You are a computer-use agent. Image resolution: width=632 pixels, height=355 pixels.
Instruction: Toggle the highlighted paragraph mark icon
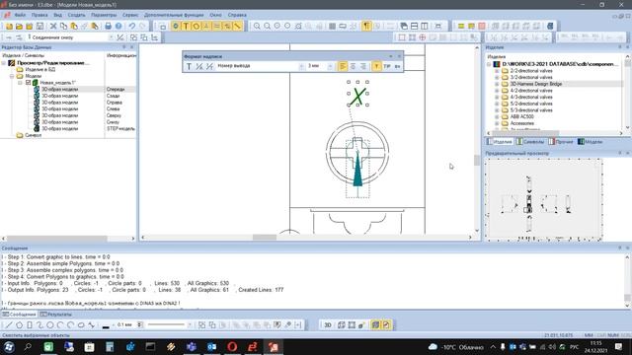366,27
